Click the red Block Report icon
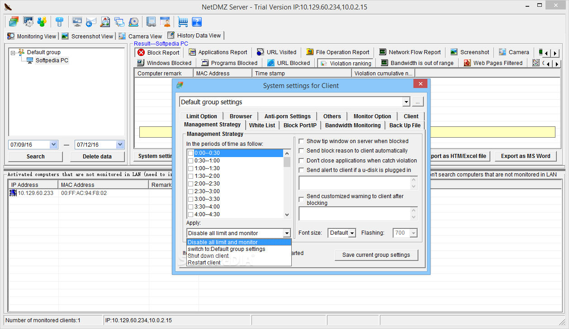Image resolution: width=569 pixels, height=329 pixels. (141, 52)
